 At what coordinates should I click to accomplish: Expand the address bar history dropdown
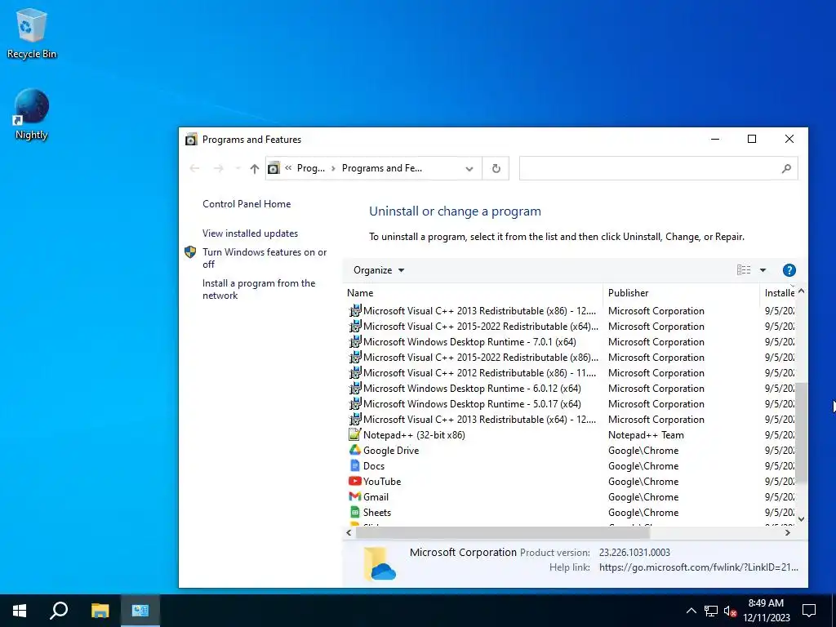(469, 169)
